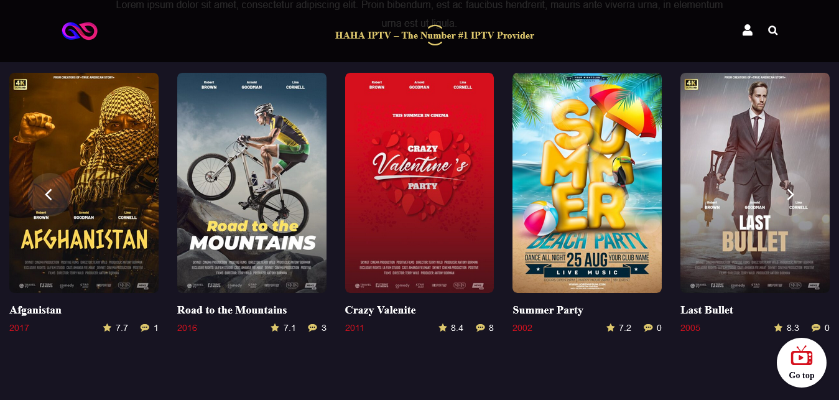Click the HAHA IPTV header title
Viewport: 839px width, 400px height.
click(x=435, y=35)
